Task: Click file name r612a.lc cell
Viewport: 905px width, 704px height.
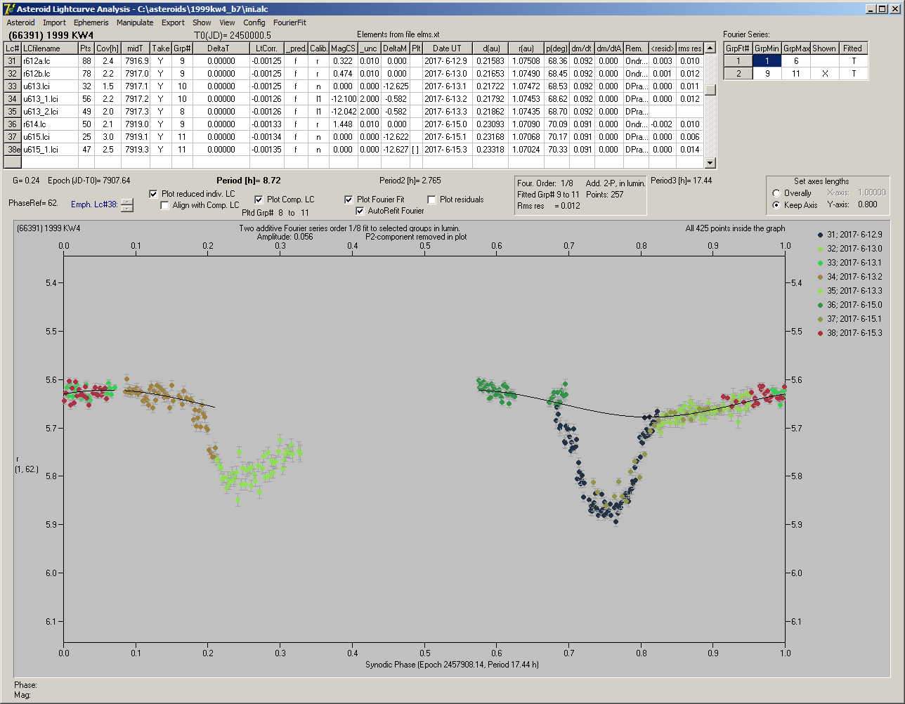Action: (49, 61)
